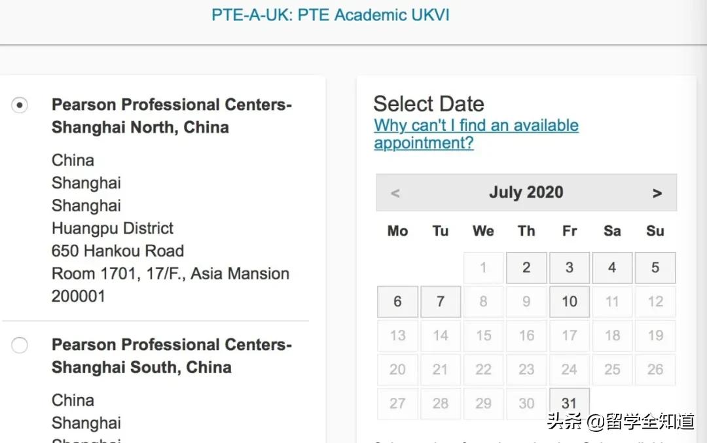Click the Select Date heading
707x443 pixels.
(x=429, y=104)
